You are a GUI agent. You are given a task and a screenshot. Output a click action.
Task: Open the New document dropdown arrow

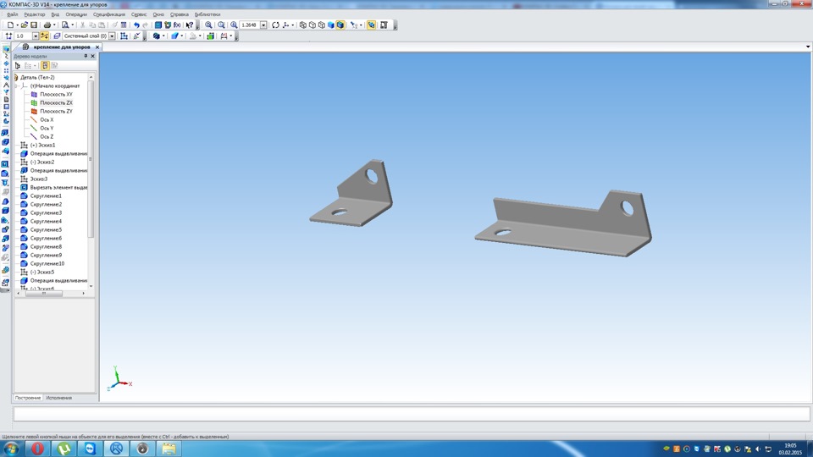[x=17, y=25]
